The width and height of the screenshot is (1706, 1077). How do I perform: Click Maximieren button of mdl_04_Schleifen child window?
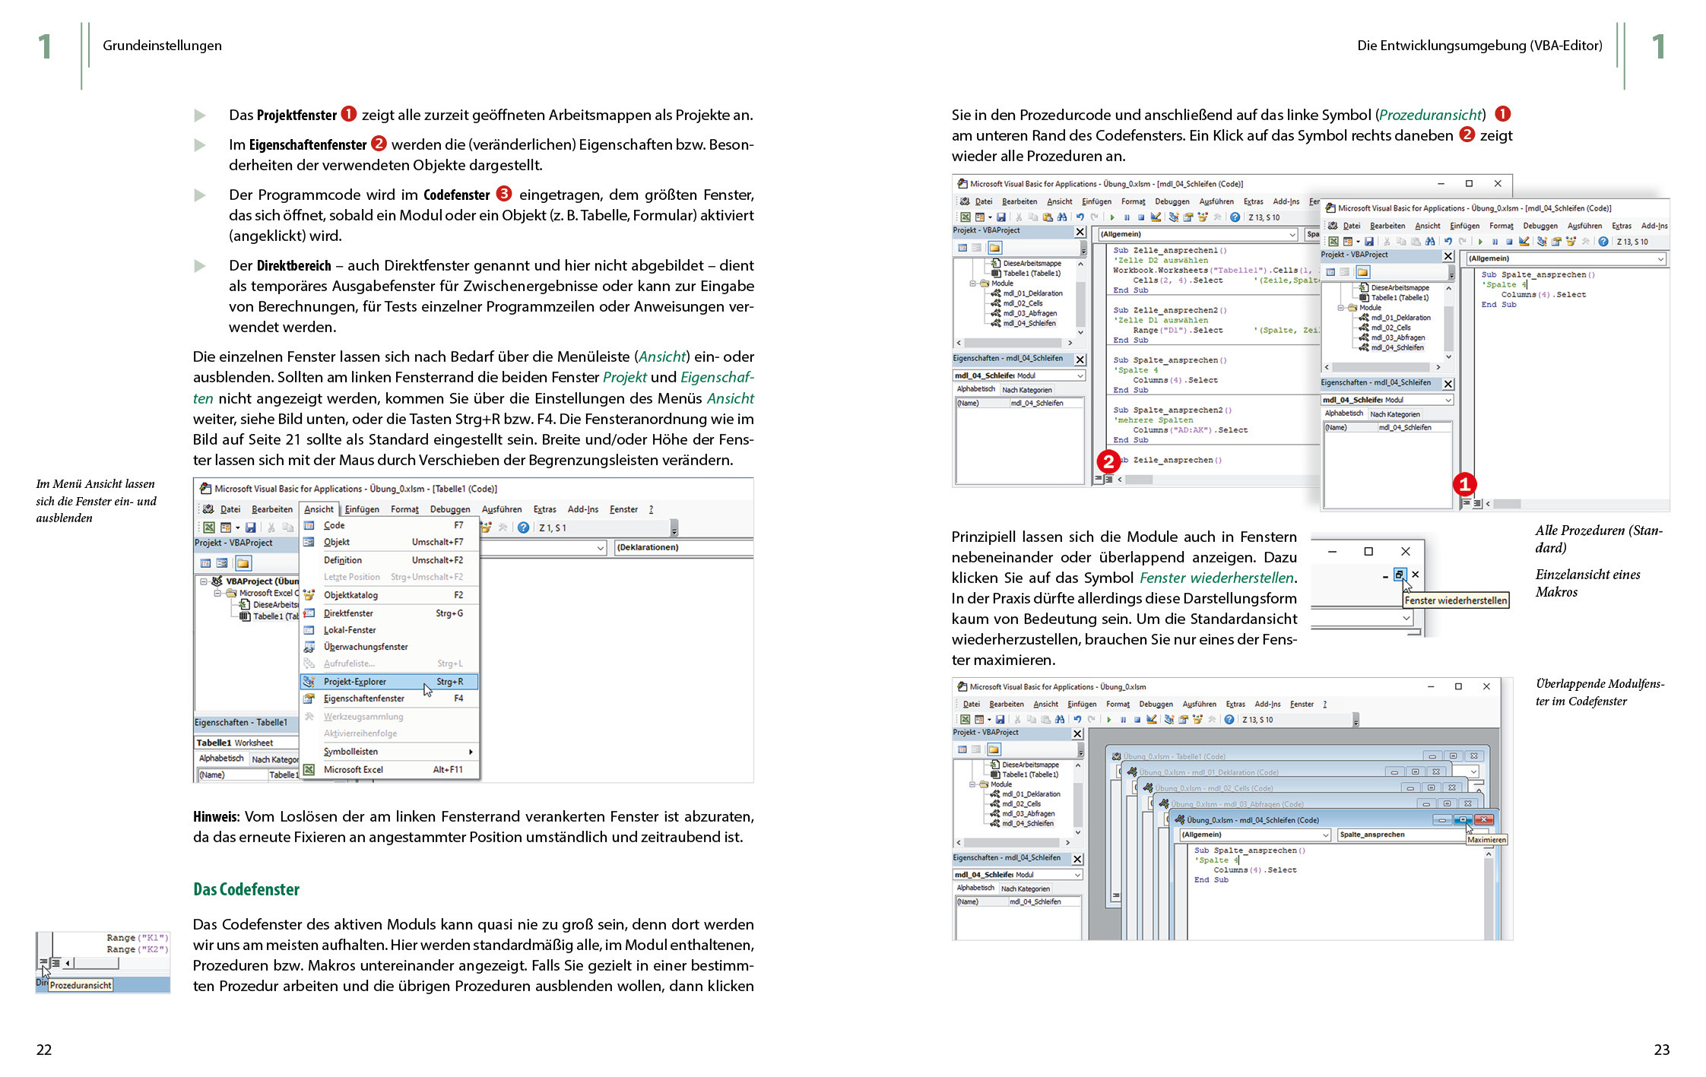[1463, 820]
